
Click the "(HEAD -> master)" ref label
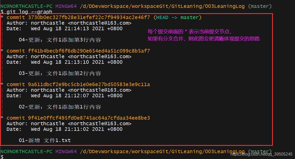pyautogui.click(x=178, y=18)
